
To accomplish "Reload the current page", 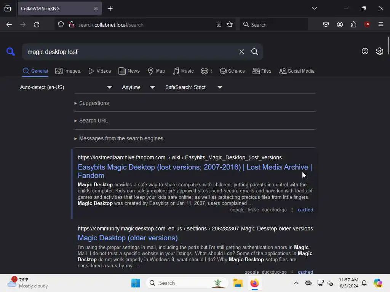I will point(37,25).
